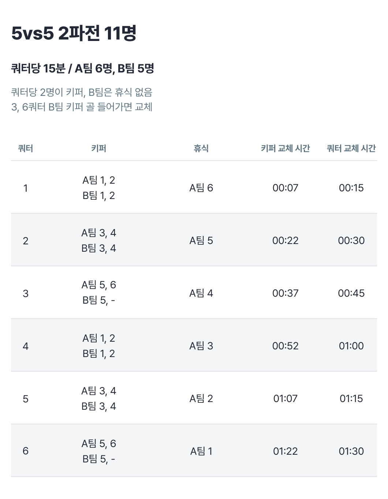Select keeper swap time 00:07
Viewport: 388px width, 499px height.
[x=285, y=188]
